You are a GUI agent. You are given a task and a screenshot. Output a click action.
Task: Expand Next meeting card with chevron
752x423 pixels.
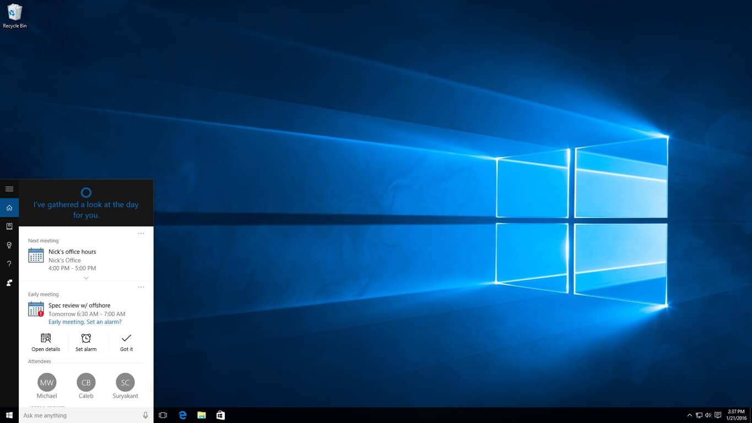pos(86,278)
